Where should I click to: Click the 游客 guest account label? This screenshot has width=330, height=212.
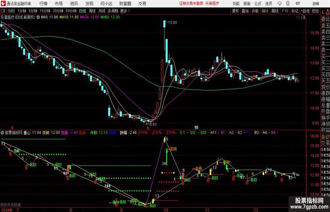pyautogui.click(x=316, y=3)
